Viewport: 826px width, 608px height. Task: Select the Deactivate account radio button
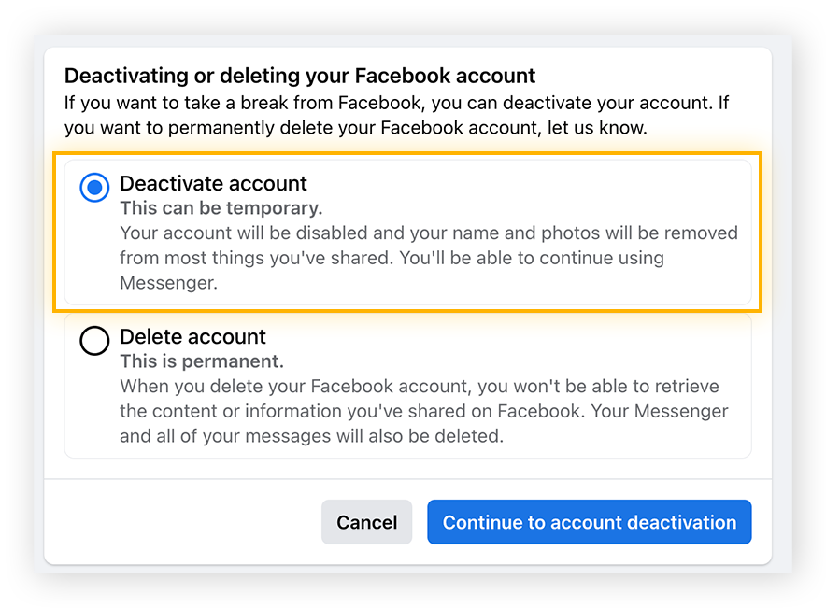point(93,187)
